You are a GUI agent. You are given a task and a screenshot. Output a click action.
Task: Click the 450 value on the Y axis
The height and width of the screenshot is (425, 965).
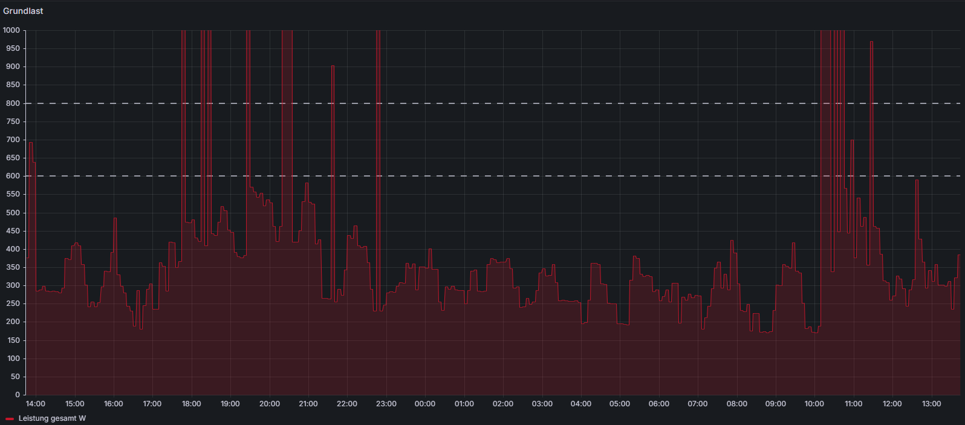(13, 231)
